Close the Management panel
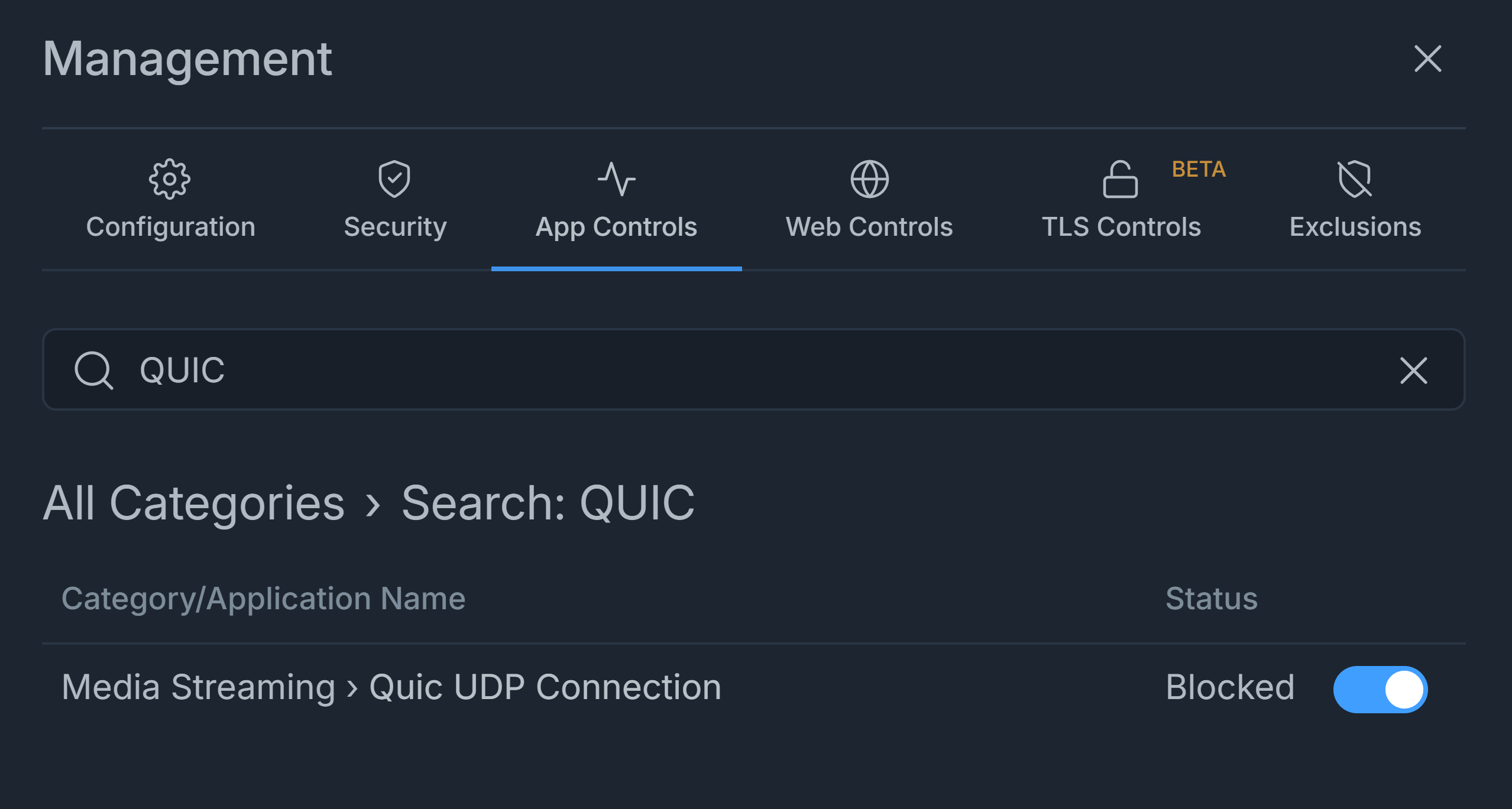This screenshot has width=1512, height=809. [1427, 59]
